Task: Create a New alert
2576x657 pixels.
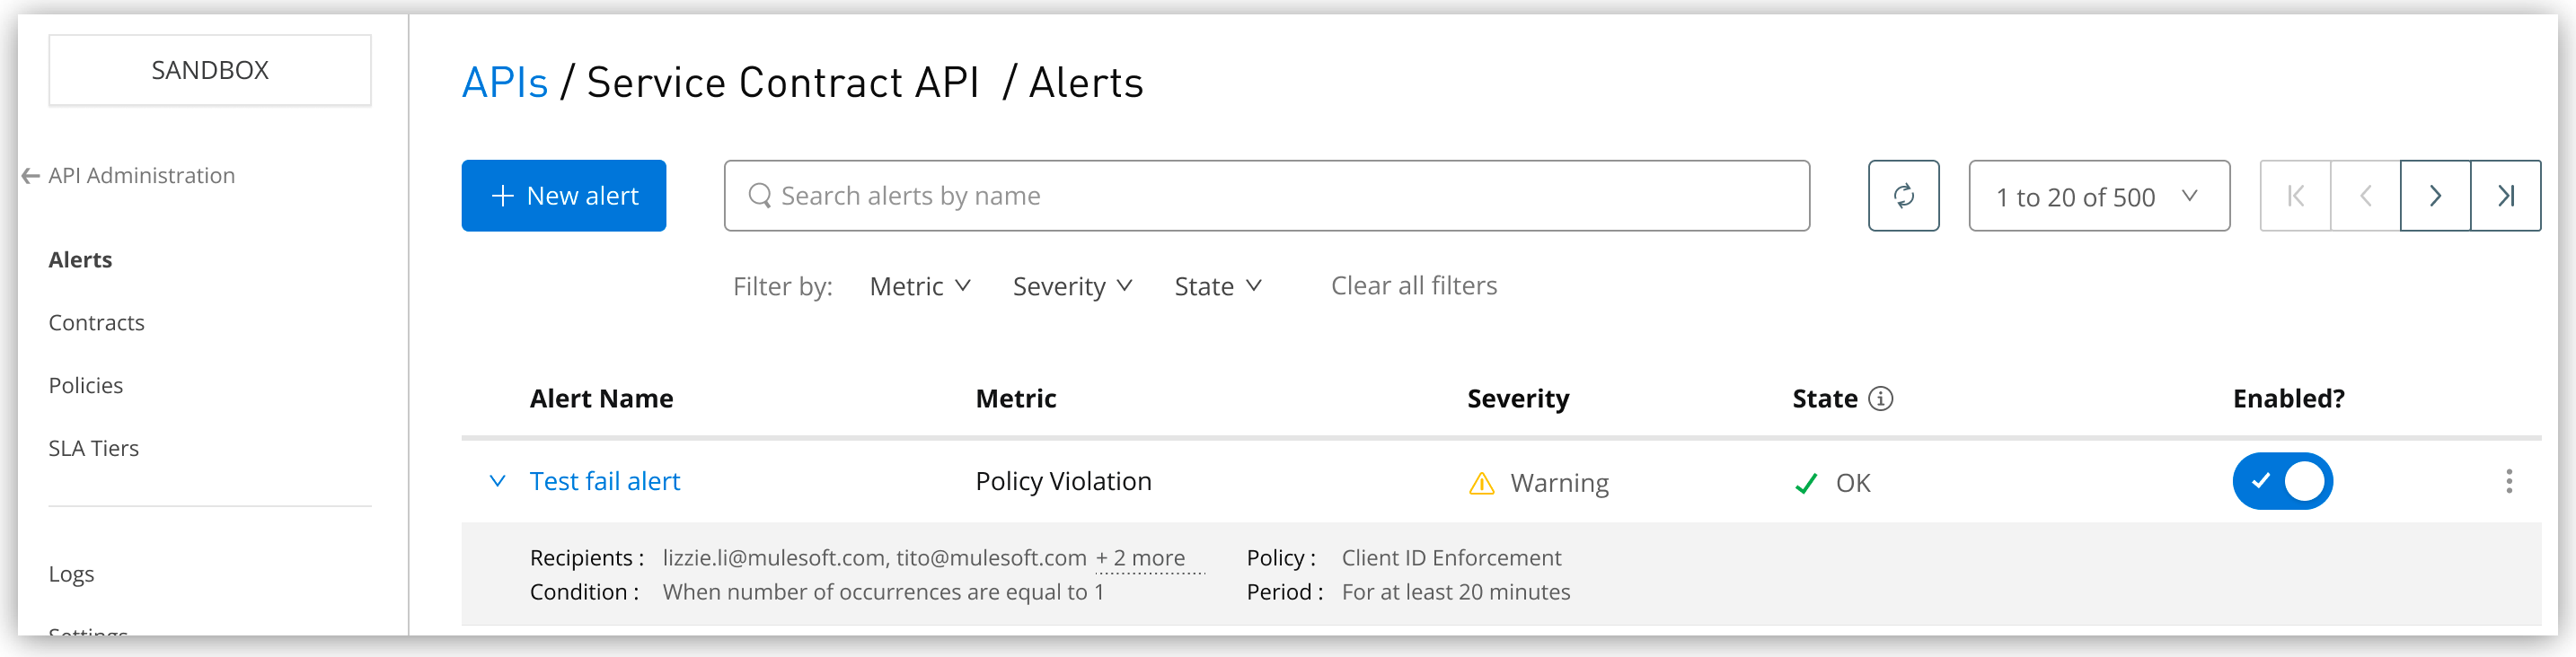Action: pos(564,195)
